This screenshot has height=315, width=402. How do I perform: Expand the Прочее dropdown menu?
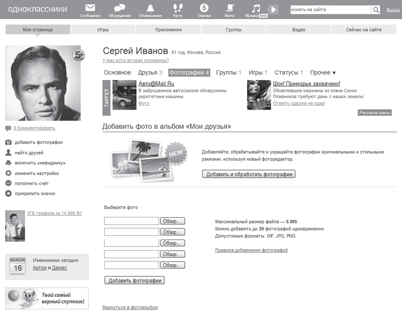[x=323, y=72]
